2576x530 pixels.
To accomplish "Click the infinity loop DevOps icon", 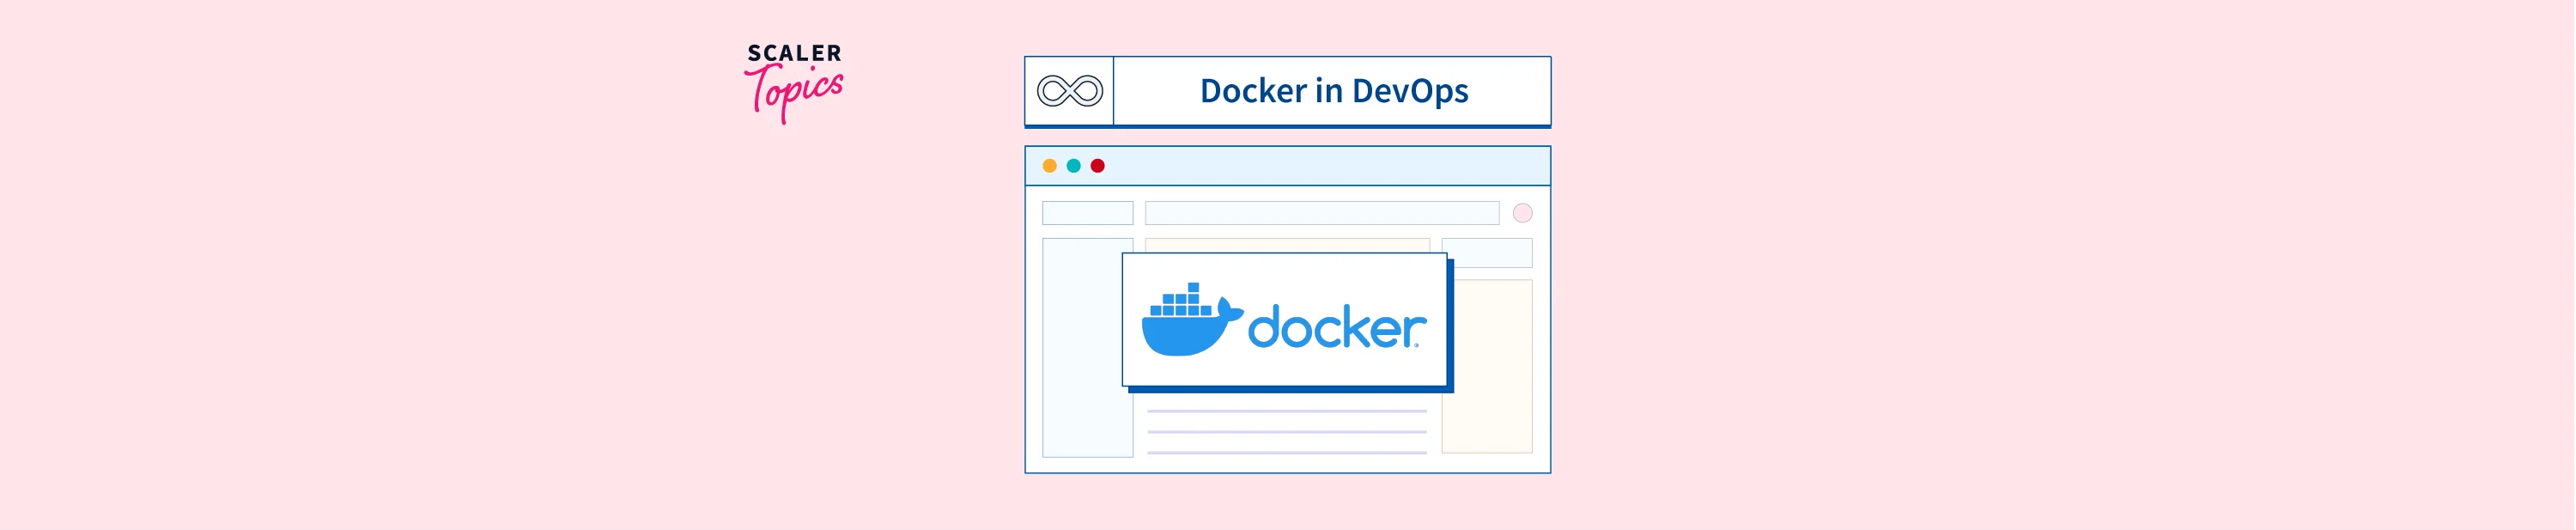I will point(1069,91).
